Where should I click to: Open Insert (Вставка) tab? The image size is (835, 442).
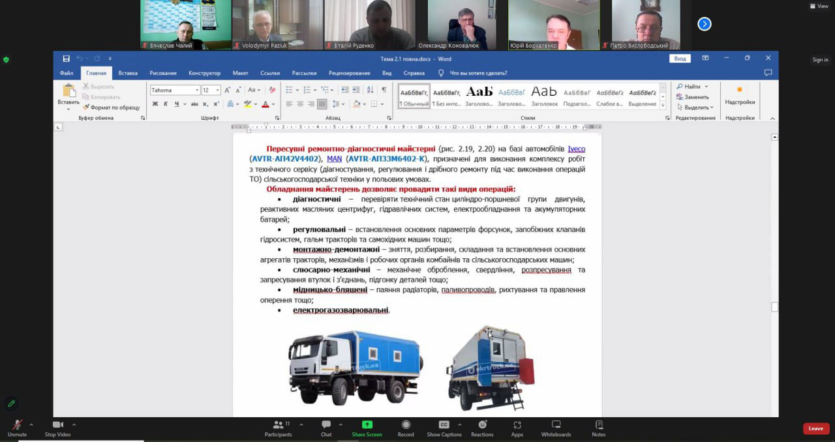coord(128,73)
